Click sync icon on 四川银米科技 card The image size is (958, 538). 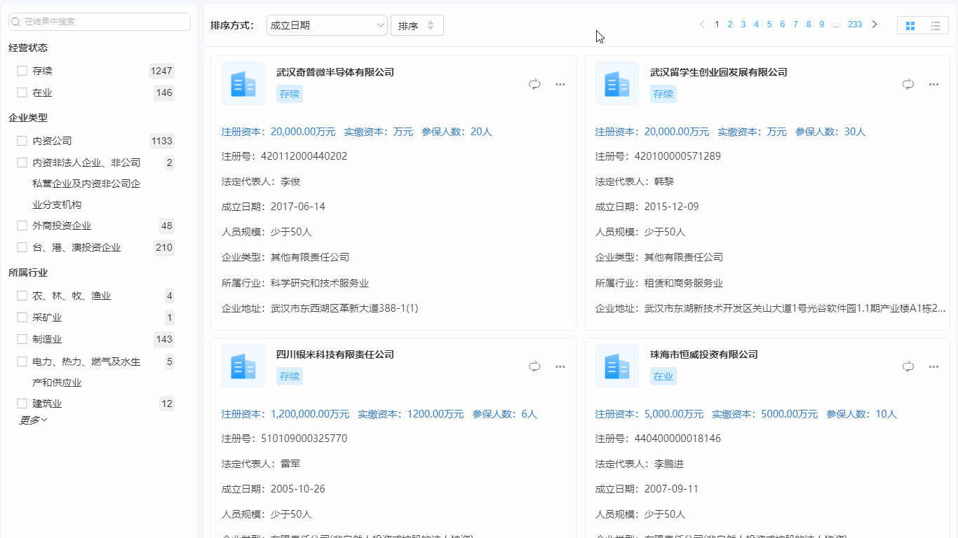tap(534, 366)
